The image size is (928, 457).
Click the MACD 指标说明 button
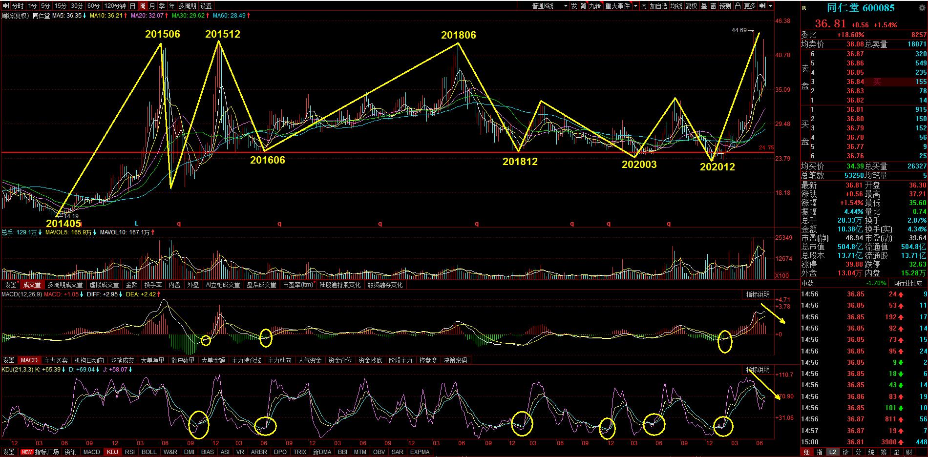click(x=758, y=294)
